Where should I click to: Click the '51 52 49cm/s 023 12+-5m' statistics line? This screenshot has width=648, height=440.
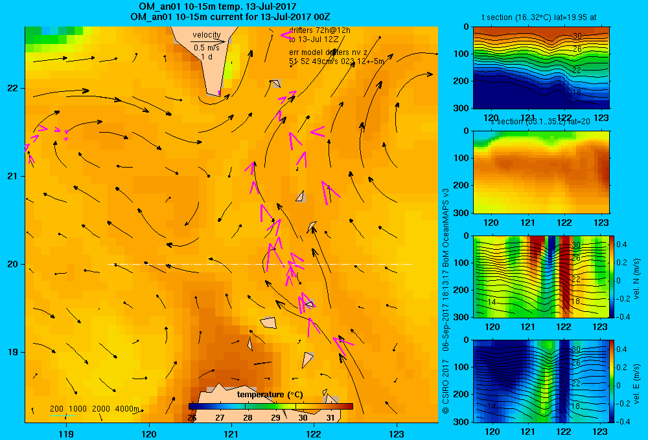336,61
